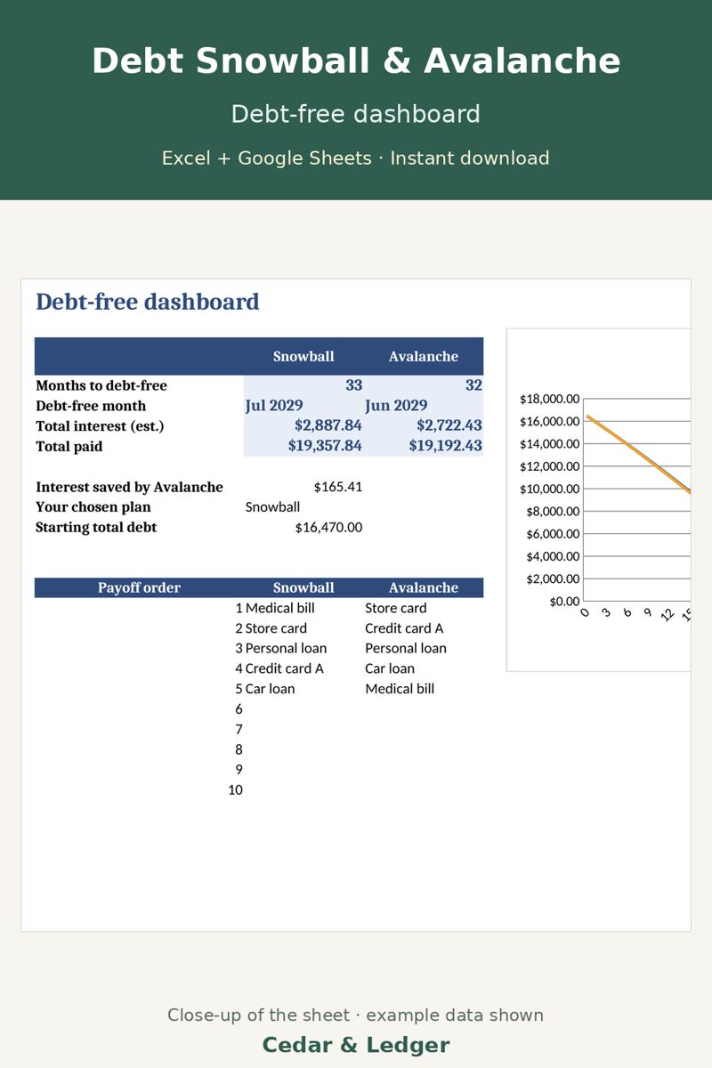Click the $0.00 chart axis label
Screen dimensions: 712x1068
564,602
